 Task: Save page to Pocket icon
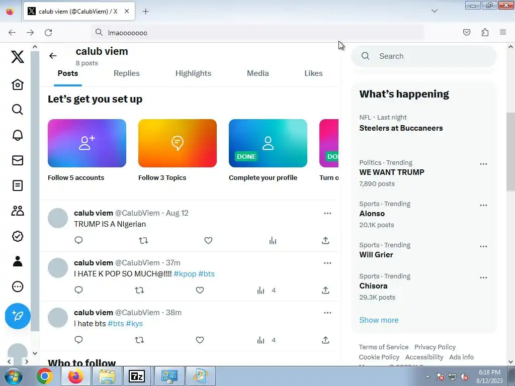[466, 32]
